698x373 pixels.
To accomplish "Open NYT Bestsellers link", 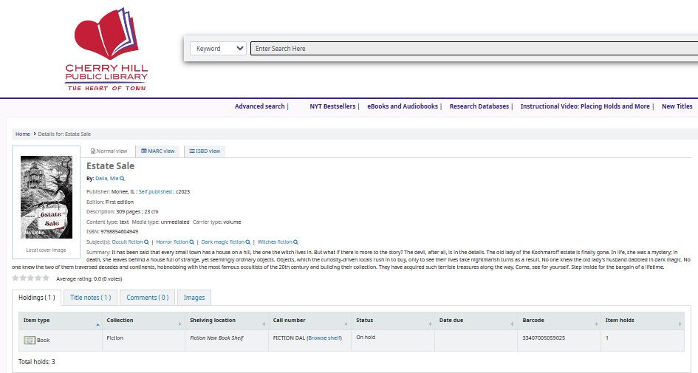I will point(332,106).
